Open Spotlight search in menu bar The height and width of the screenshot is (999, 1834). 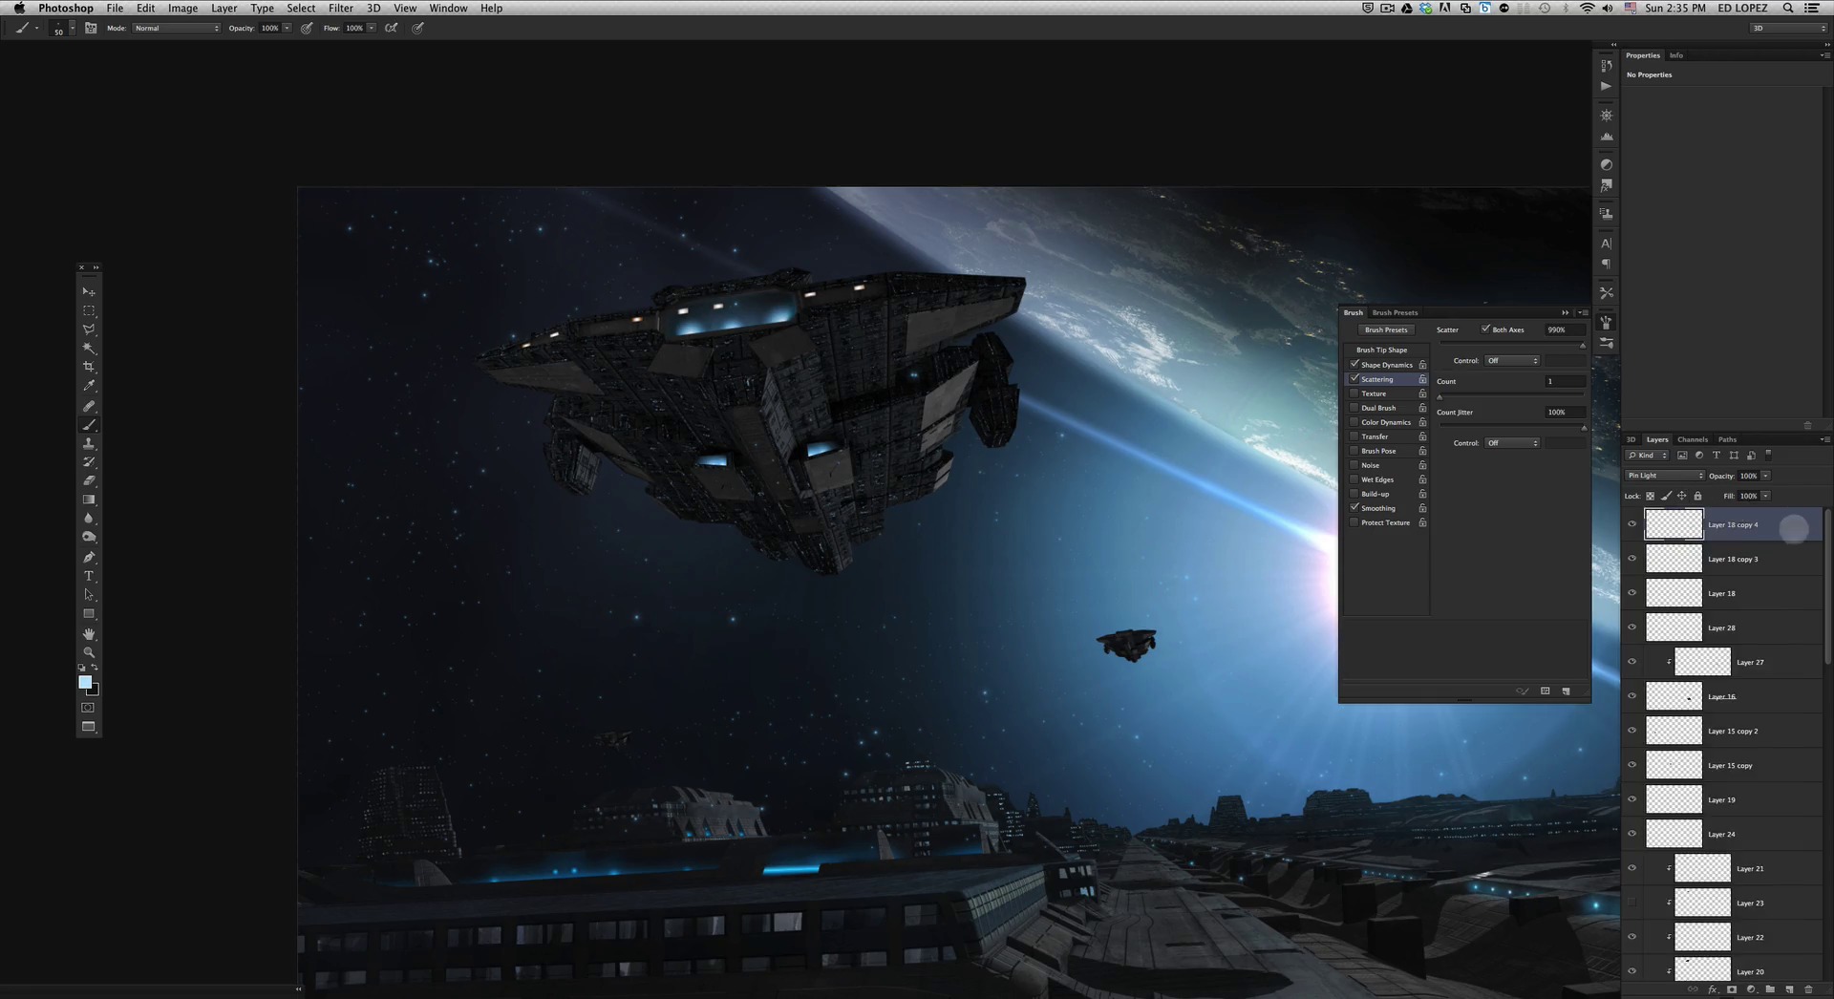(x=1788, y=8)
